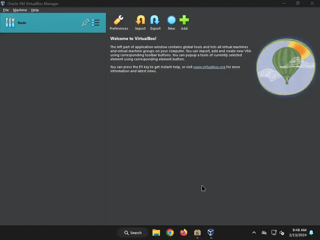This screenshot has height=240, width=320.
Task: Open the File menu
Action: (6, 10)
